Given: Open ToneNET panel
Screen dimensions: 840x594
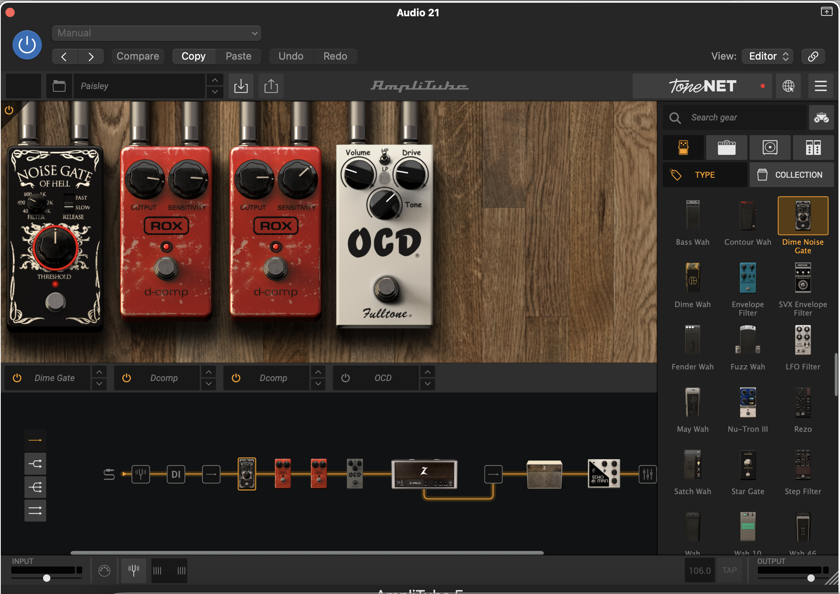Looking at the screenshot, I should tap(703, 86).
